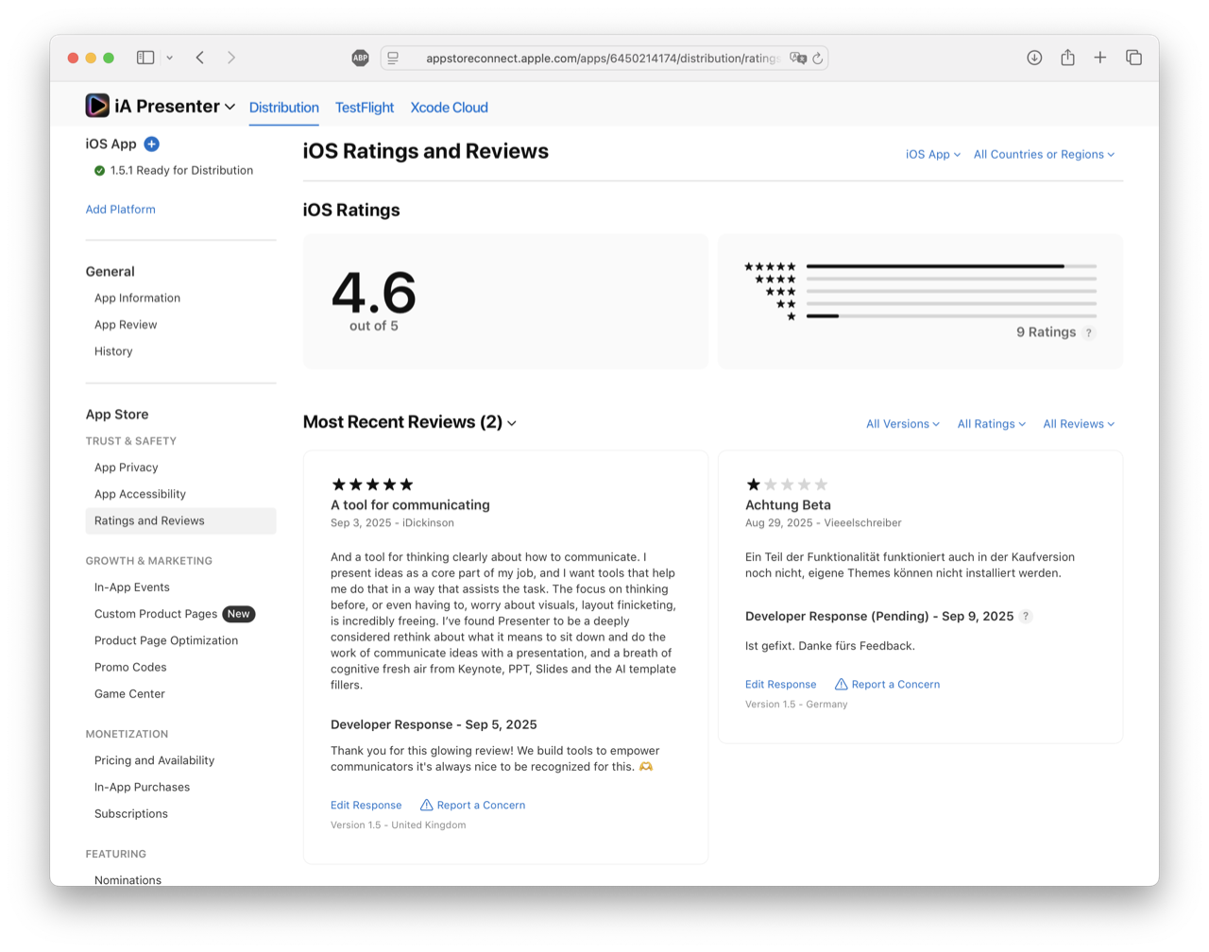Open the page translate icon
Screen dimensions: 1209x952
798,58
